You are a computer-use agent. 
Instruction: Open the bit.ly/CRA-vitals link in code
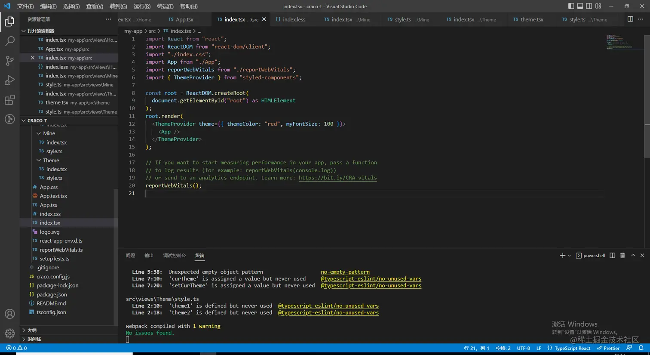(337, 178)
